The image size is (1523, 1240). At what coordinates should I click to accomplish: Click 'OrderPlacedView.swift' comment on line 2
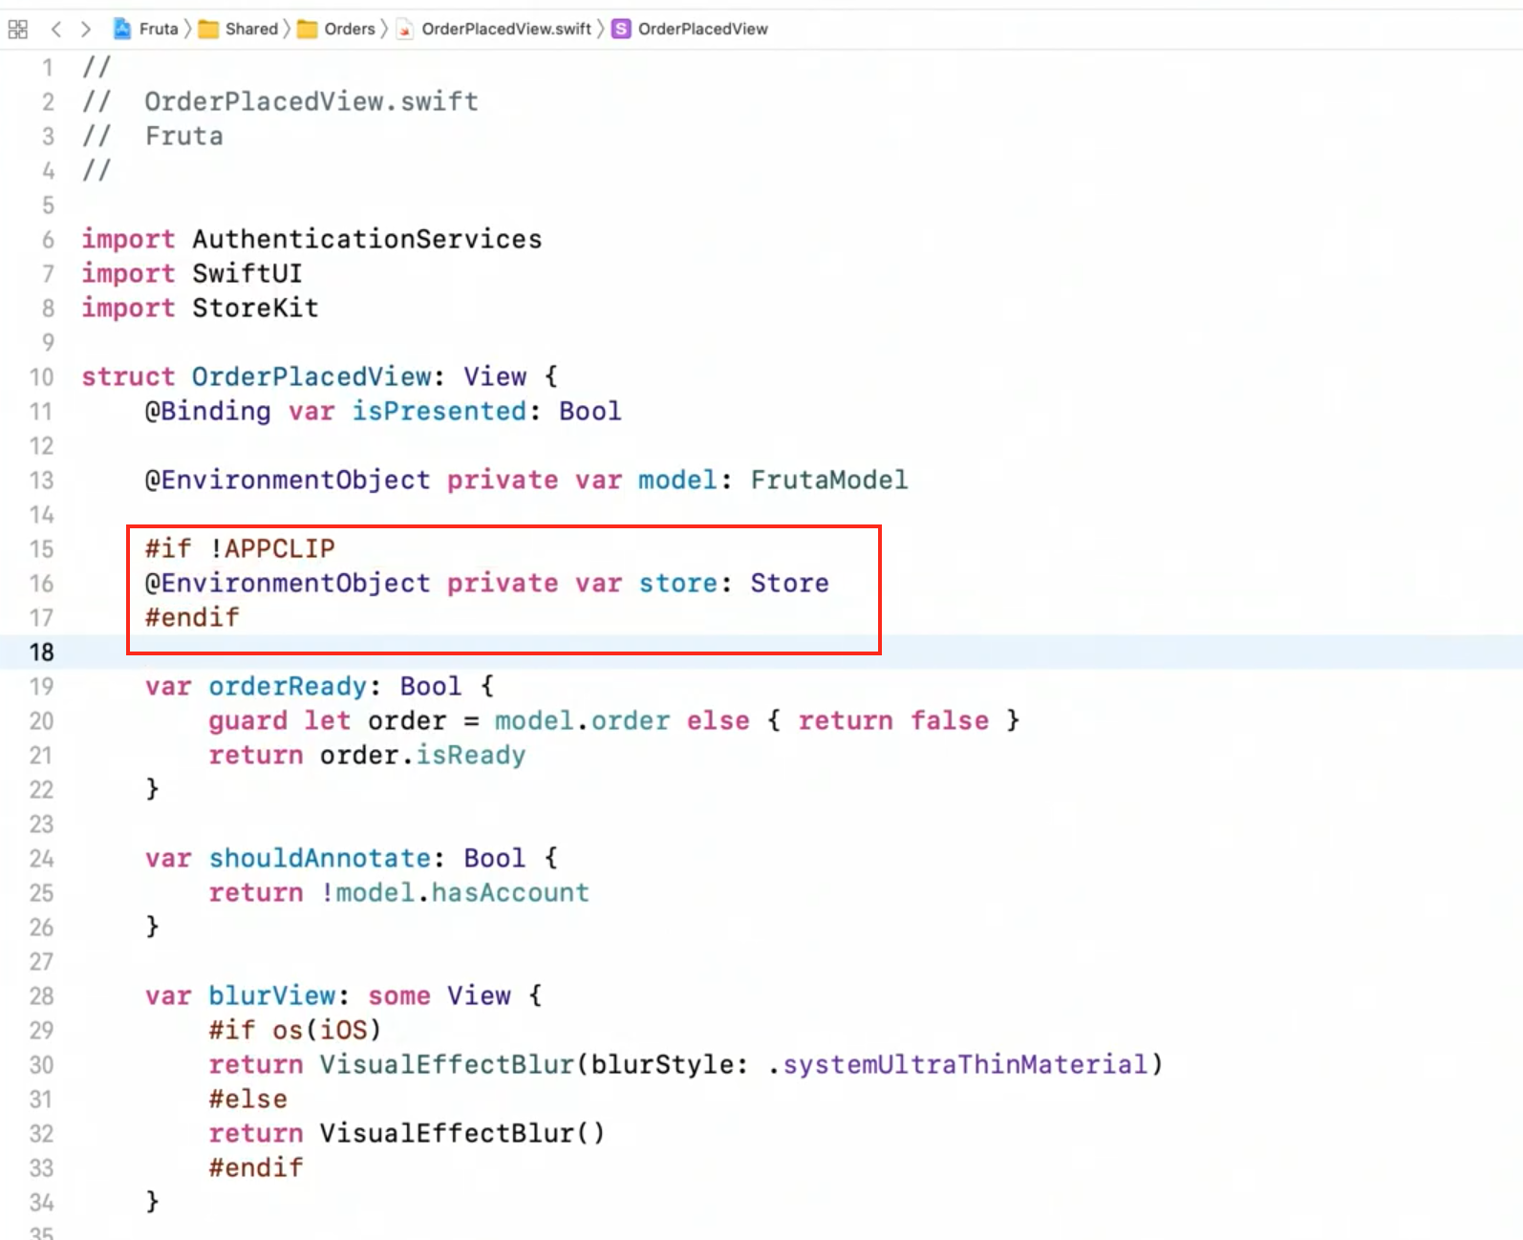311,101
